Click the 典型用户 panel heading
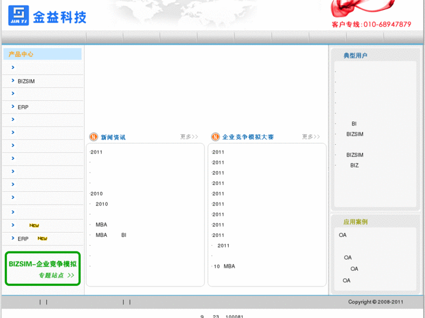Screen dimensions: 425x318 355,55
